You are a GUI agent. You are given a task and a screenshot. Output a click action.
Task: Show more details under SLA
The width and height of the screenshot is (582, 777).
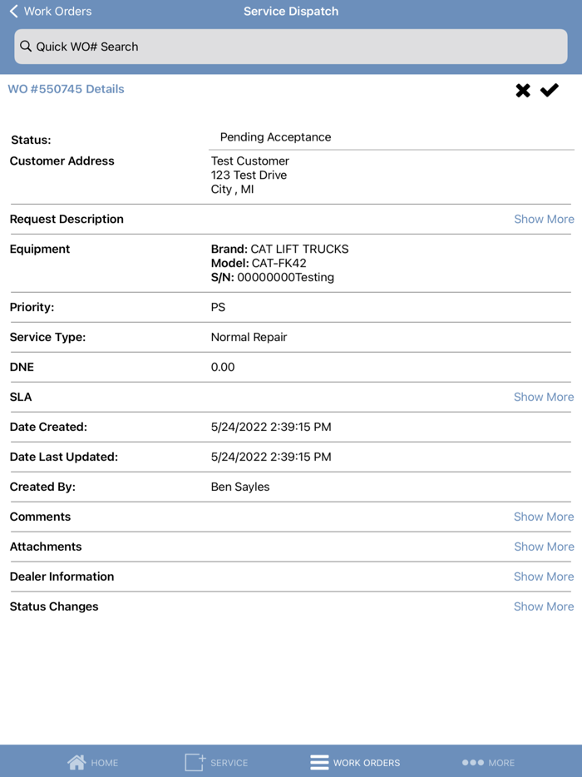pos(544,397)
